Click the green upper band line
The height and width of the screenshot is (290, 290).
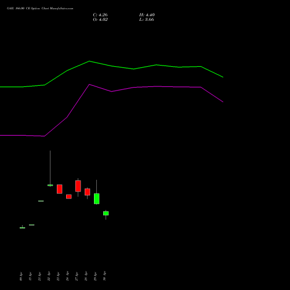(111, 66)
